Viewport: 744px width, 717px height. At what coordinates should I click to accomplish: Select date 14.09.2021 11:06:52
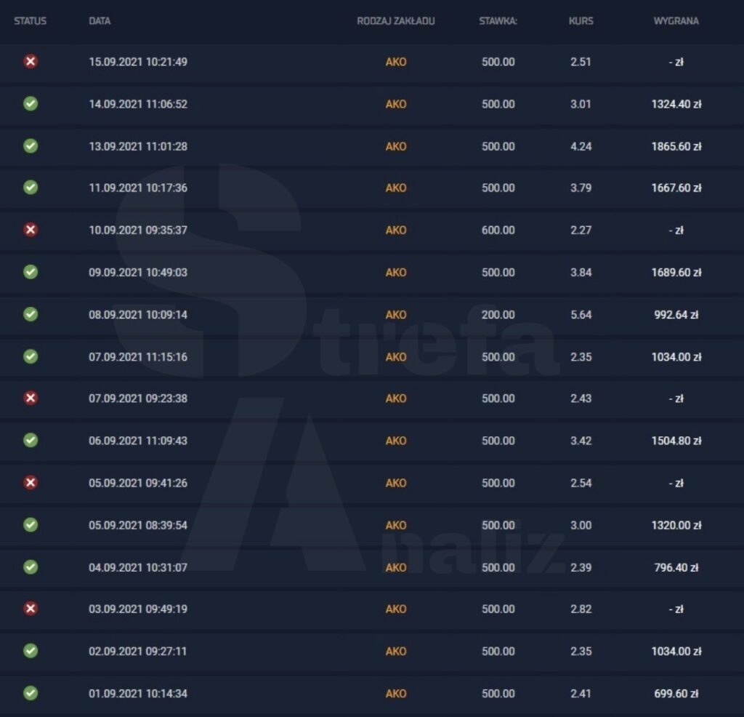tap(138, 104)
